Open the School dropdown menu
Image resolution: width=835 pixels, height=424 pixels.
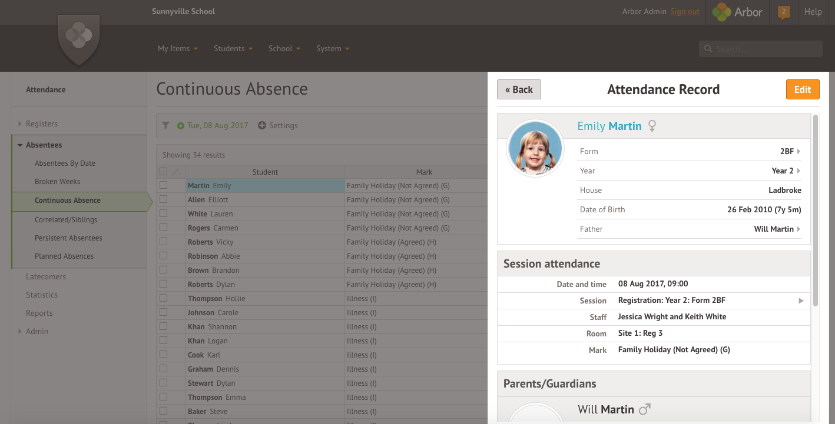point(284,48)
